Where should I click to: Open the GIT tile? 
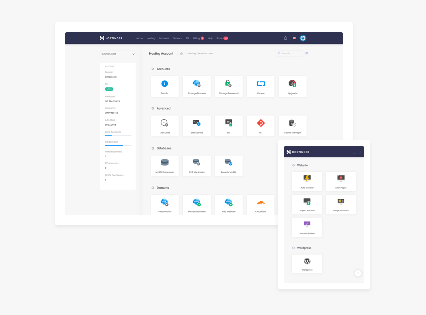click(x=261, y=126)
